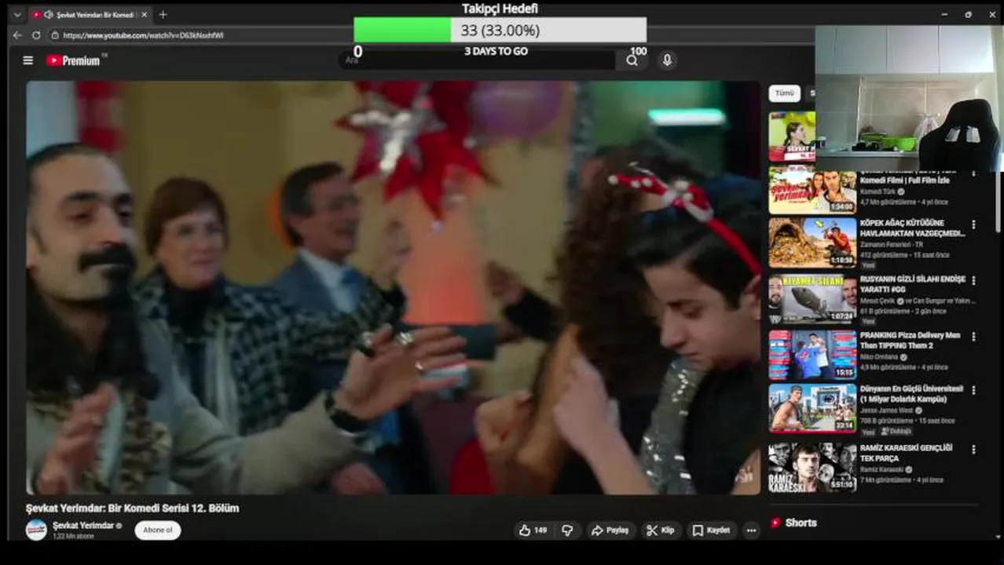Viewport: 1004px width, 565px height.
Task: Open PRANKING Pizza Delivery Men thumbnail
Action: click(812, 355)
